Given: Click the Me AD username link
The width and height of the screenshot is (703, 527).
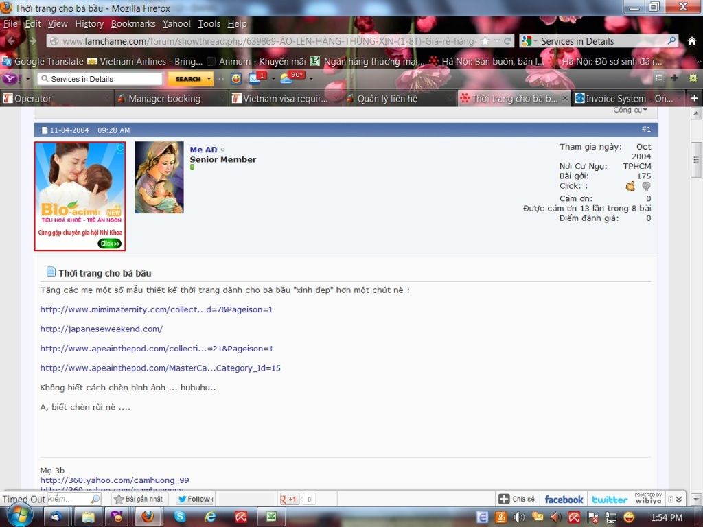Looking at the screenshot, I should tap(203, 150).
